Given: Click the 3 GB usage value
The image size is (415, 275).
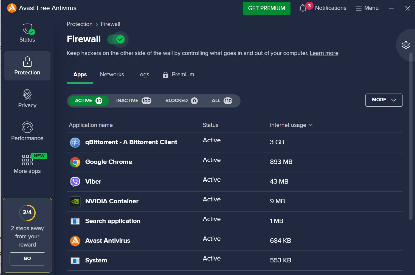Looking at the screenshot, I should point(277,142).
